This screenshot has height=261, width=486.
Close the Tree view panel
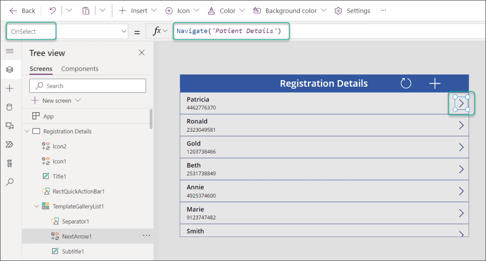[x=141, y=53]
